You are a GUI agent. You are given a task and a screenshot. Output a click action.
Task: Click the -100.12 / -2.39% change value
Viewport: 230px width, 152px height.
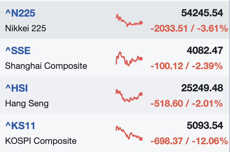(x=186, y=66)
